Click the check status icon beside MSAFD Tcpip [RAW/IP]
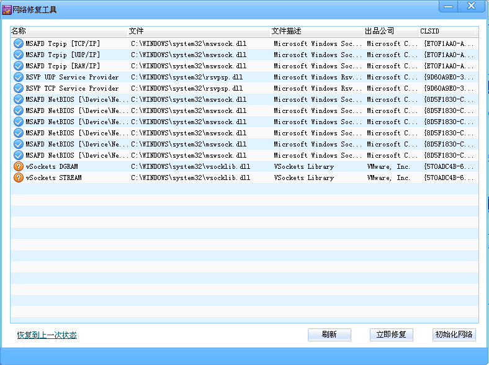 click(x=19, y=66)
